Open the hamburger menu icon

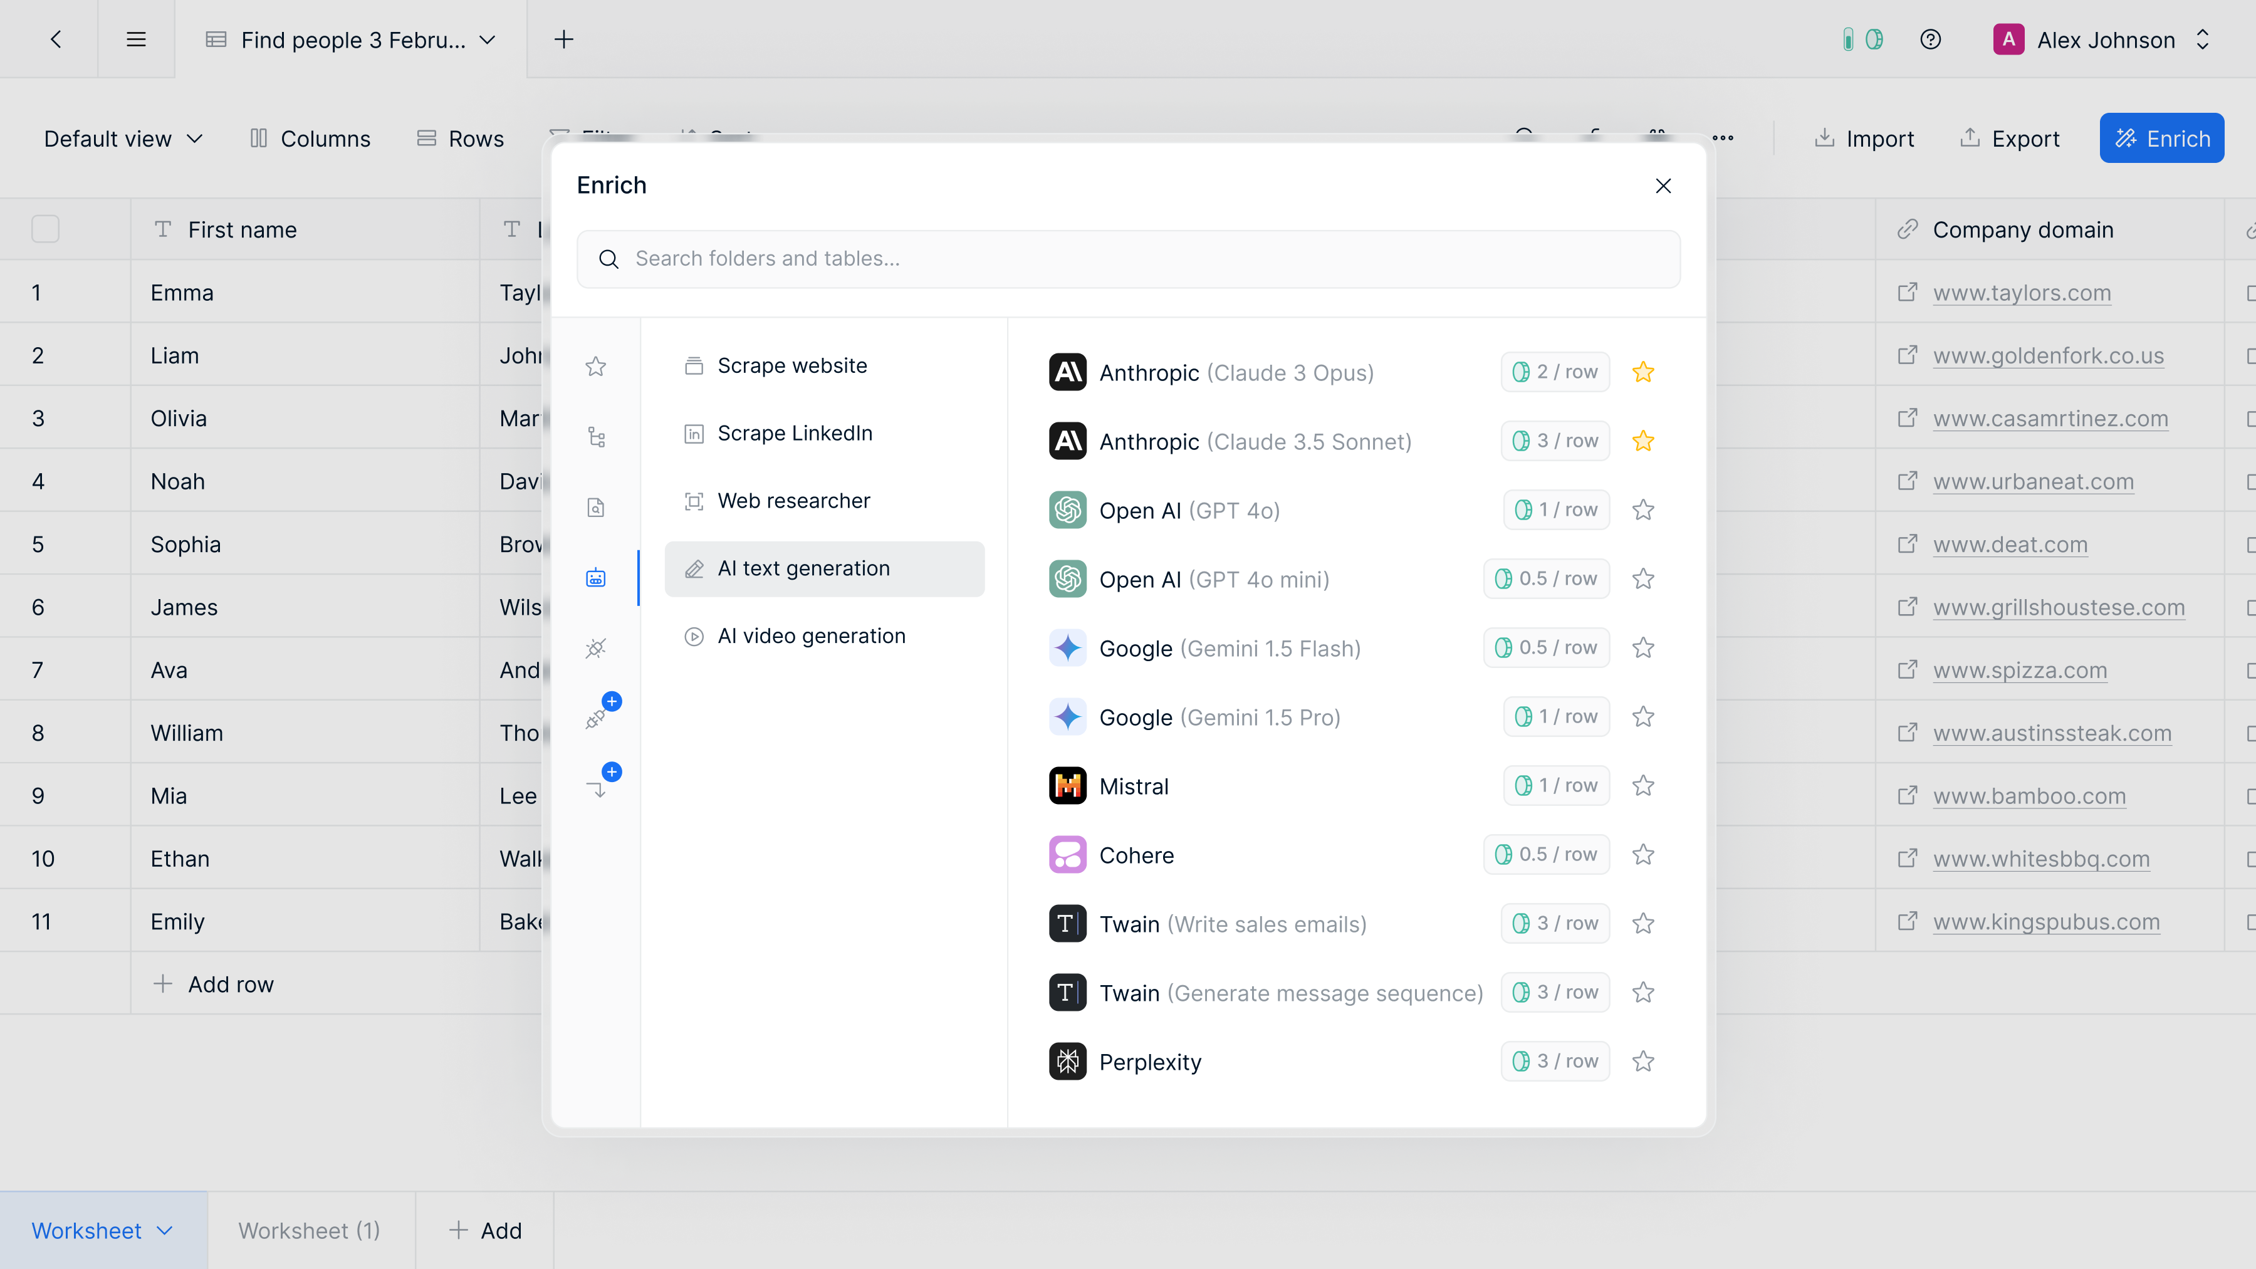point(136,39)
